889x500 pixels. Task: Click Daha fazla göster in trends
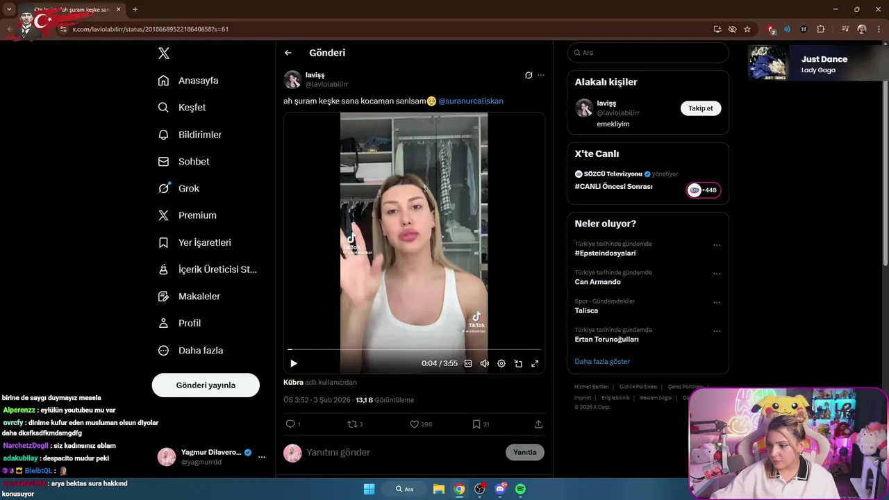[602, 362]
